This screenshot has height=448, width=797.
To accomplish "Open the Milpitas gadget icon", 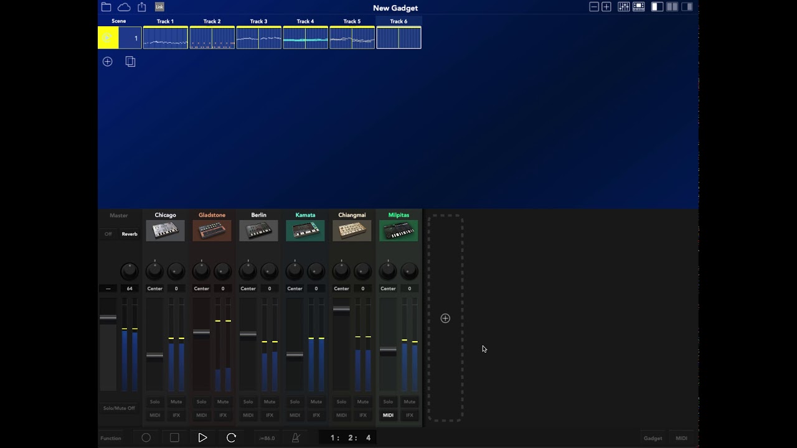I will pos(398,231).
